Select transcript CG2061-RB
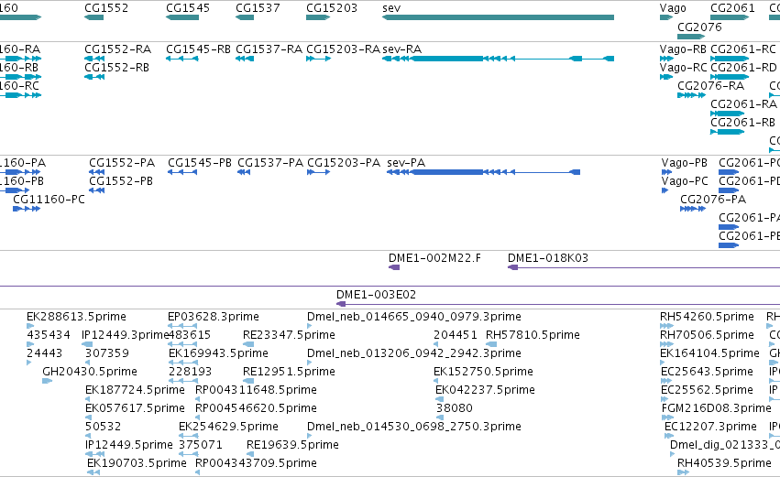The width and height of the screenshot is (780, 477). click(727, 132)
